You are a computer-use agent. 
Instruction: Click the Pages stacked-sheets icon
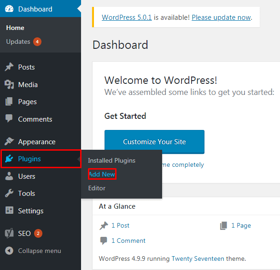click(x=9, y=101)
